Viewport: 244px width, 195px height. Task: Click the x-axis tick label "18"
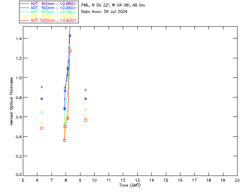pyautogui.click(x=209, y=181)
